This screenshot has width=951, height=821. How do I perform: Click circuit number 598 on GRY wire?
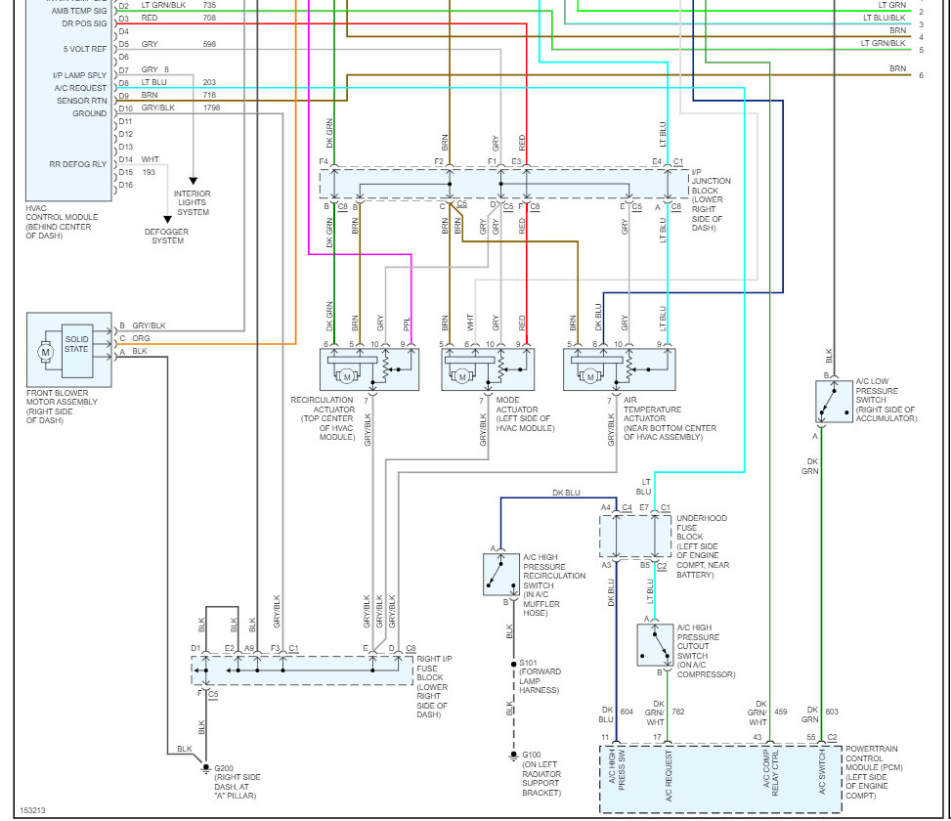(x=209, y=44)
